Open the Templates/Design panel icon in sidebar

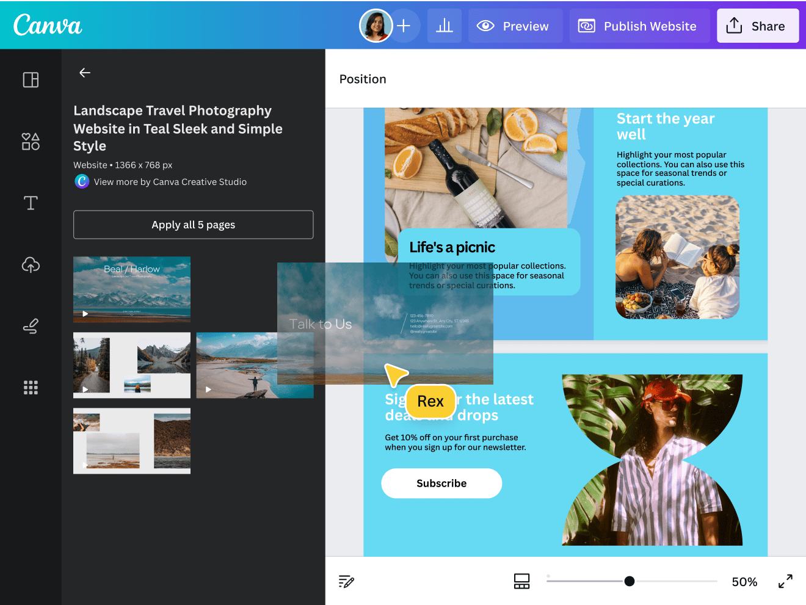pyautogui.click(x=31, y=80)
